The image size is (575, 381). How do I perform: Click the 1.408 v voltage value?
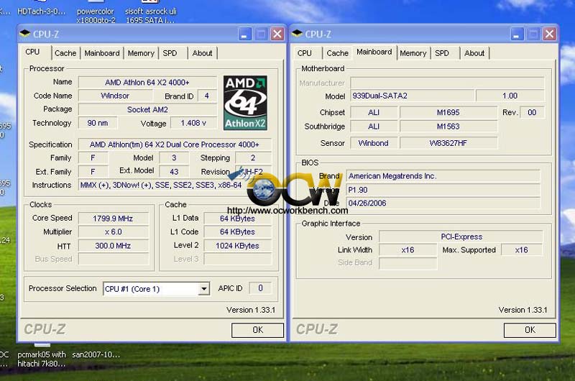click(x=193, y=123)
